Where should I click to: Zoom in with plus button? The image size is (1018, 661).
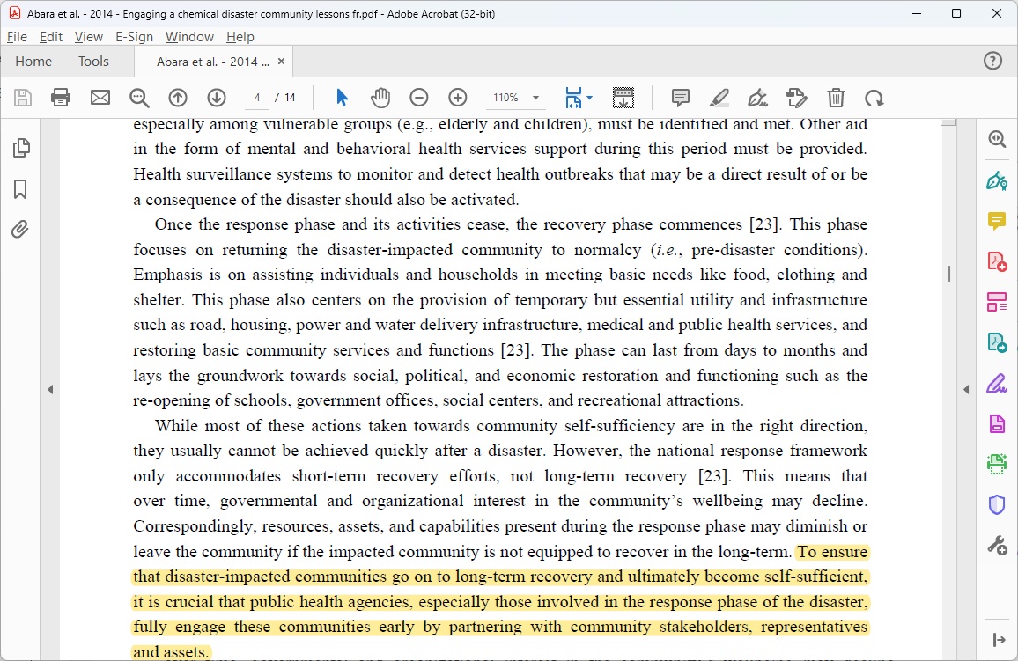click(458, 98)
